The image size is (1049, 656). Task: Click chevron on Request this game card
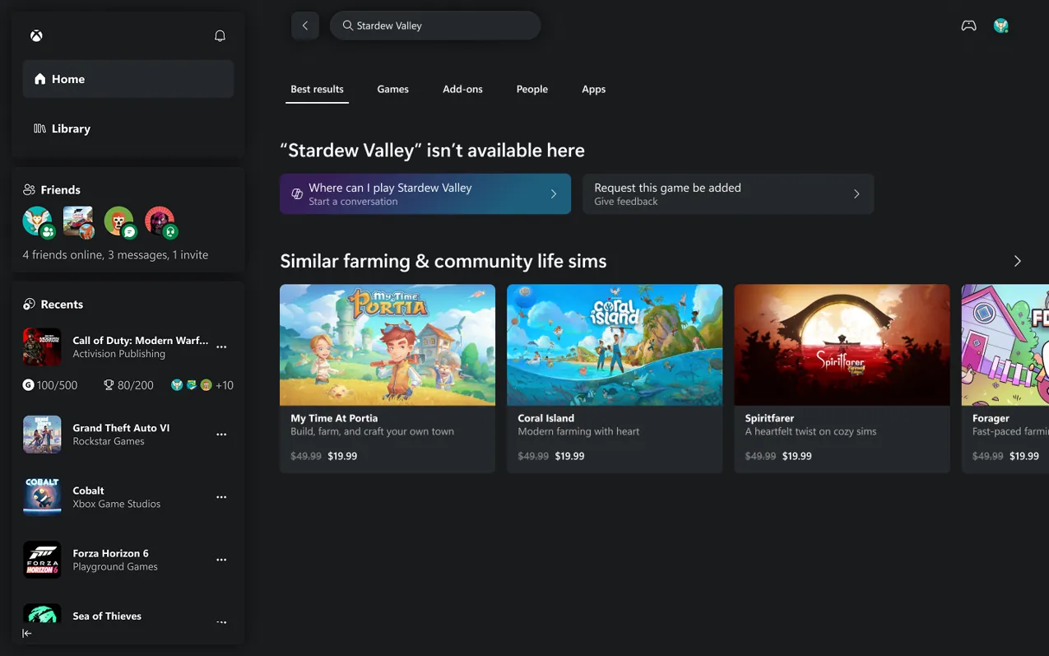(x=856, y=194)
